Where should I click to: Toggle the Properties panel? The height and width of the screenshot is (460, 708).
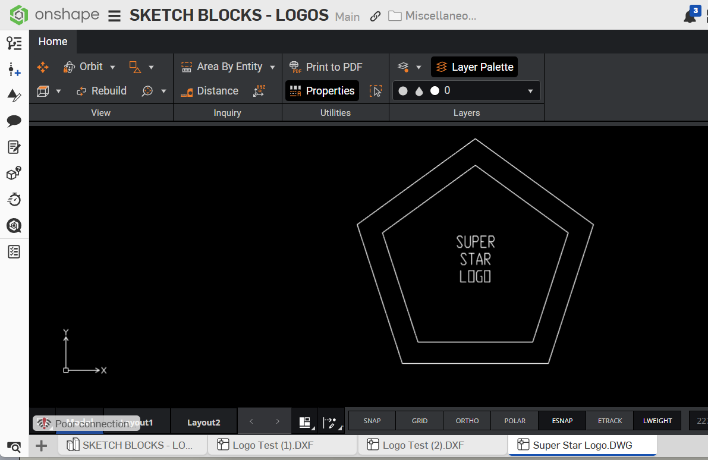(x=322, y=91)
